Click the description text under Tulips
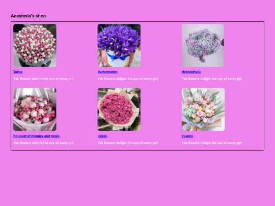The image size is (275, 206). [x=43, y=79]
